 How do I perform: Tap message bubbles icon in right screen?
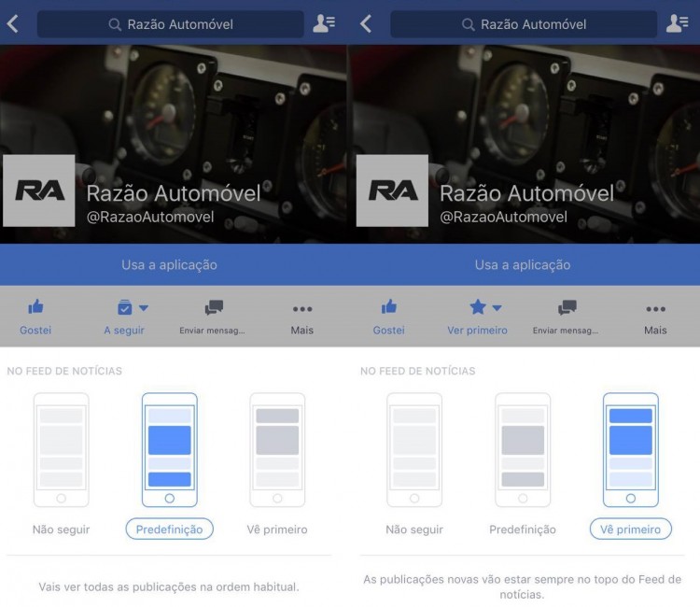tap(567, 307)
